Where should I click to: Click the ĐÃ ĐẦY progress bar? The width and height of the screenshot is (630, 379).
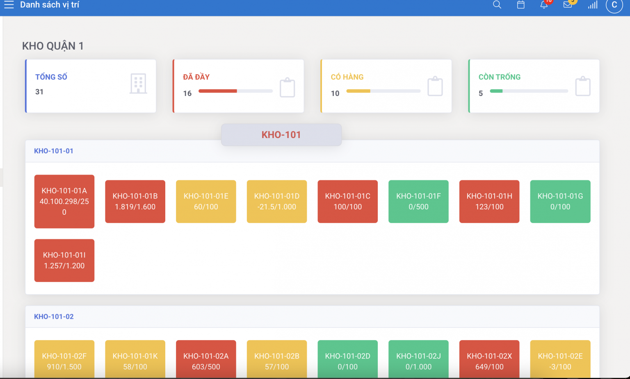235,91
